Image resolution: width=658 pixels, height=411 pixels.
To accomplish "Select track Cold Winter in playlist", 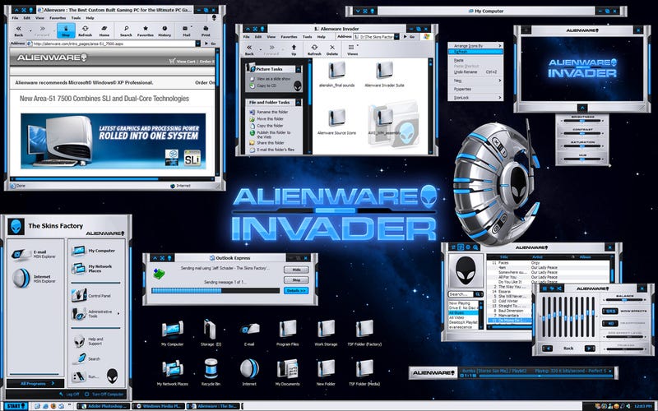I will 508,301.
